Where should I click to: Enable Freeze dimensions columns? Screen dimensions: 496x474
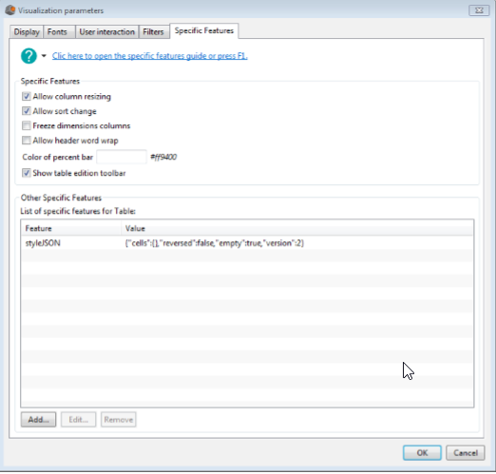[27, 125]
